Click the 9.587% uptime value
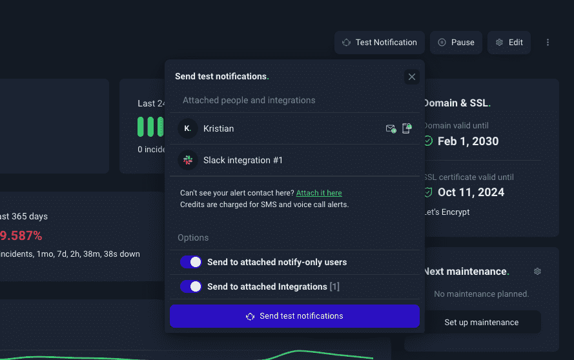 [x=21, y=236]
